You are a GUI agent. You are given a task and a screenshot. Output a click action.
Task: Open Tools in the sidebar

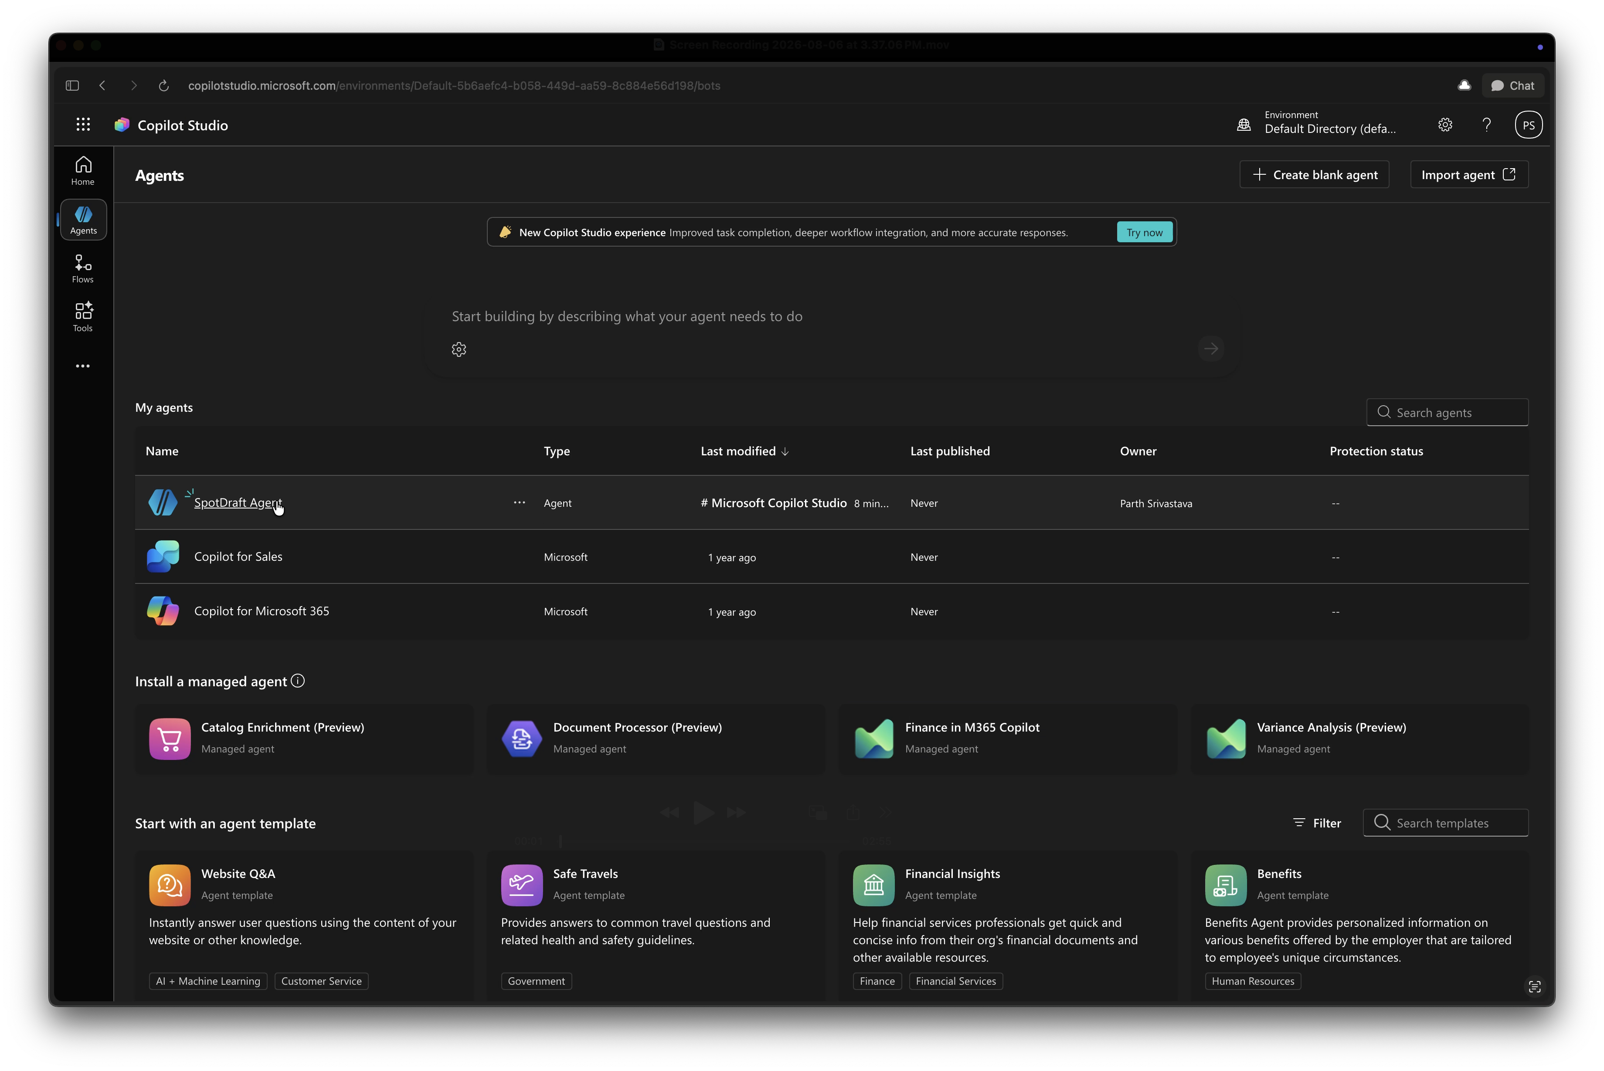[x=83, y=318]
